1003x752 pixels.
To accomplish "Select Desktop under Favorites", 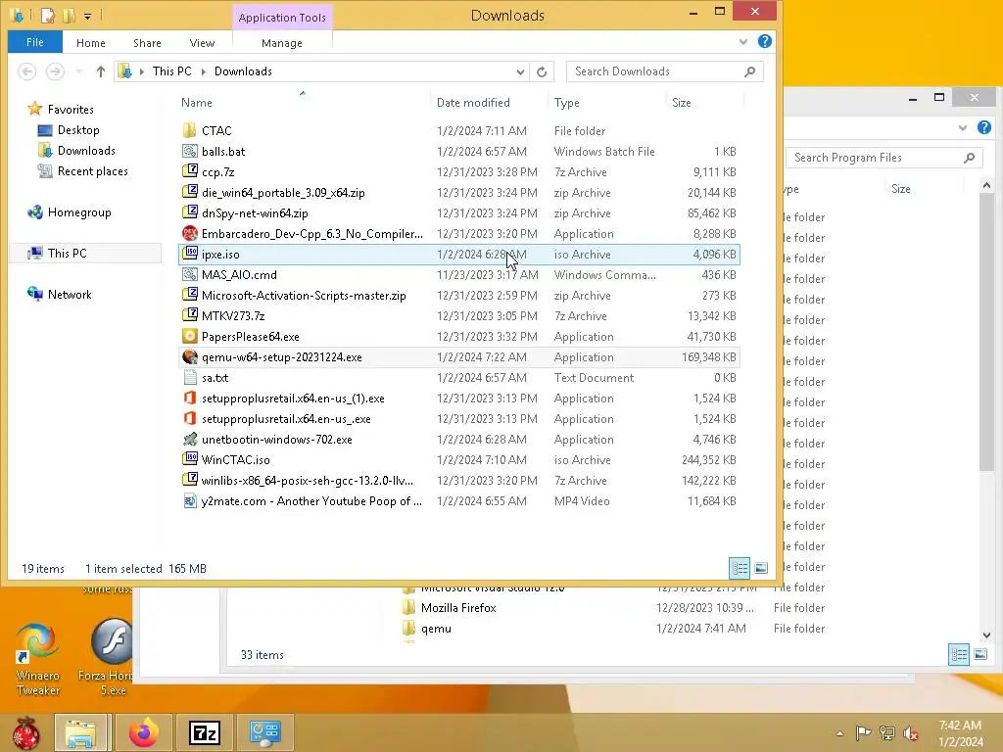I will 78,130.
